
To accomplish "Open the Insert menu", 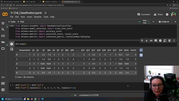I will (29, 17).
